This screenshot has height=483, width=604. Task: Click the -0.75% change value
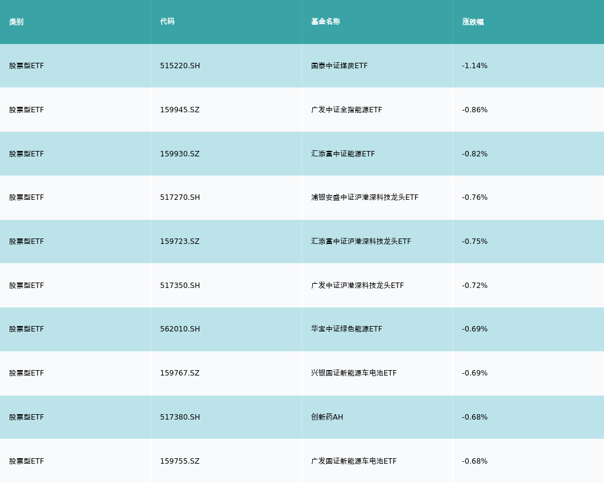coord(475,241)
